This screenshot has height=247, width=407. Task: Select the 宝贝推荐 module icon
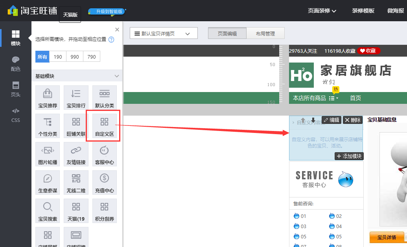coord(48,98)
